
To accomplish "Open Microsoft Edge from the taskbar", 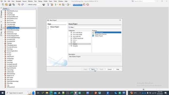I will (51, 93).
